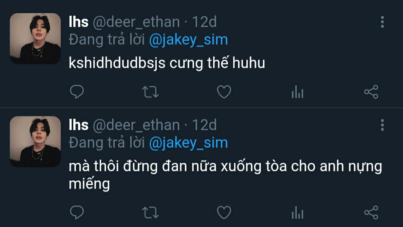Open @deer_ethan handle on second tweet
Screen dimensions: 403x227
point(136,125)
